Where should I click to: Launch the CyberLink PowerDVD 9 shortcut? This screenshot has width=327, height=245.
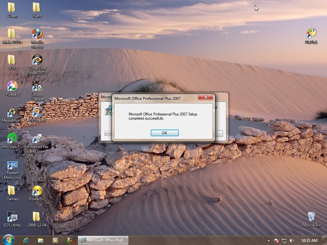[x=37, y=64]
